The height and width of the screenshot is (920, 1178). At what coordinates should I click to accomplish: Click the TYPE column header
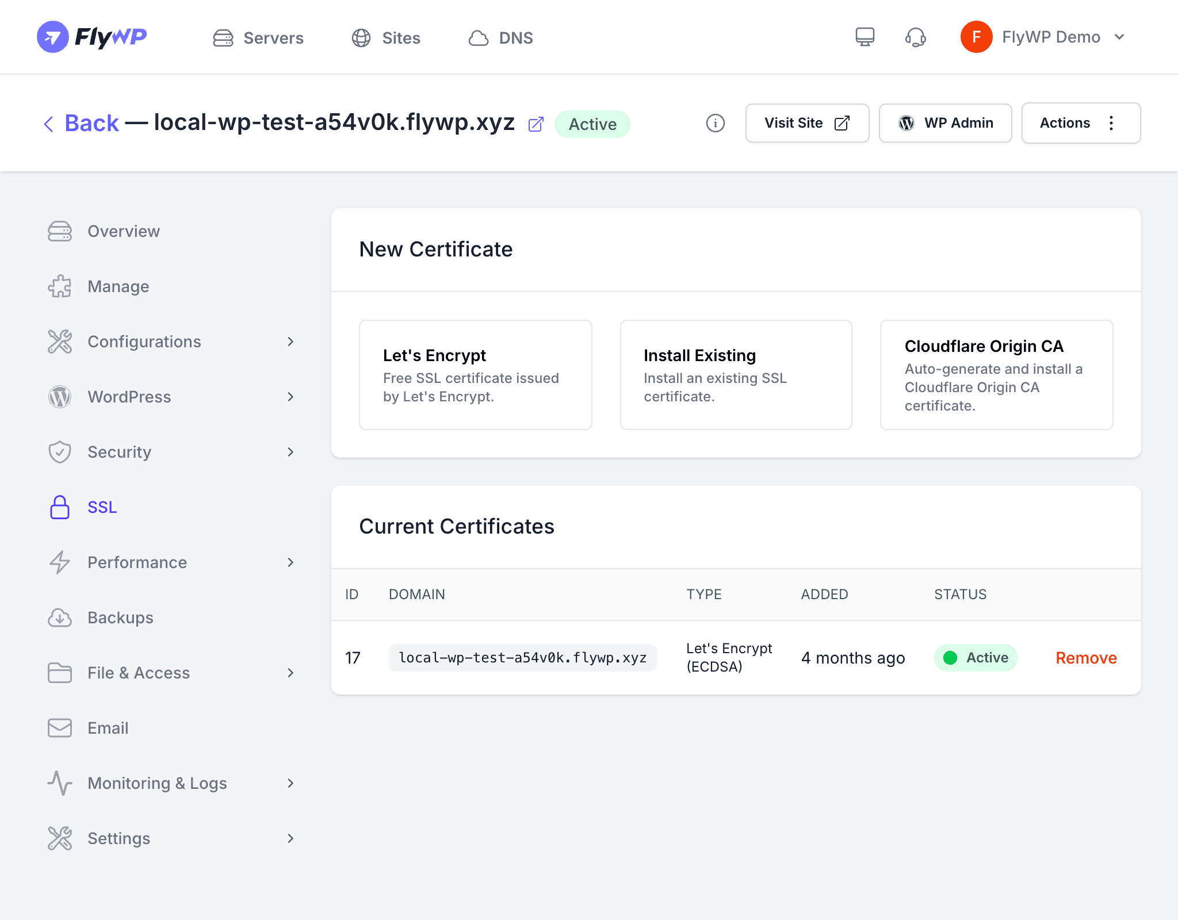(x=704, y=595)
